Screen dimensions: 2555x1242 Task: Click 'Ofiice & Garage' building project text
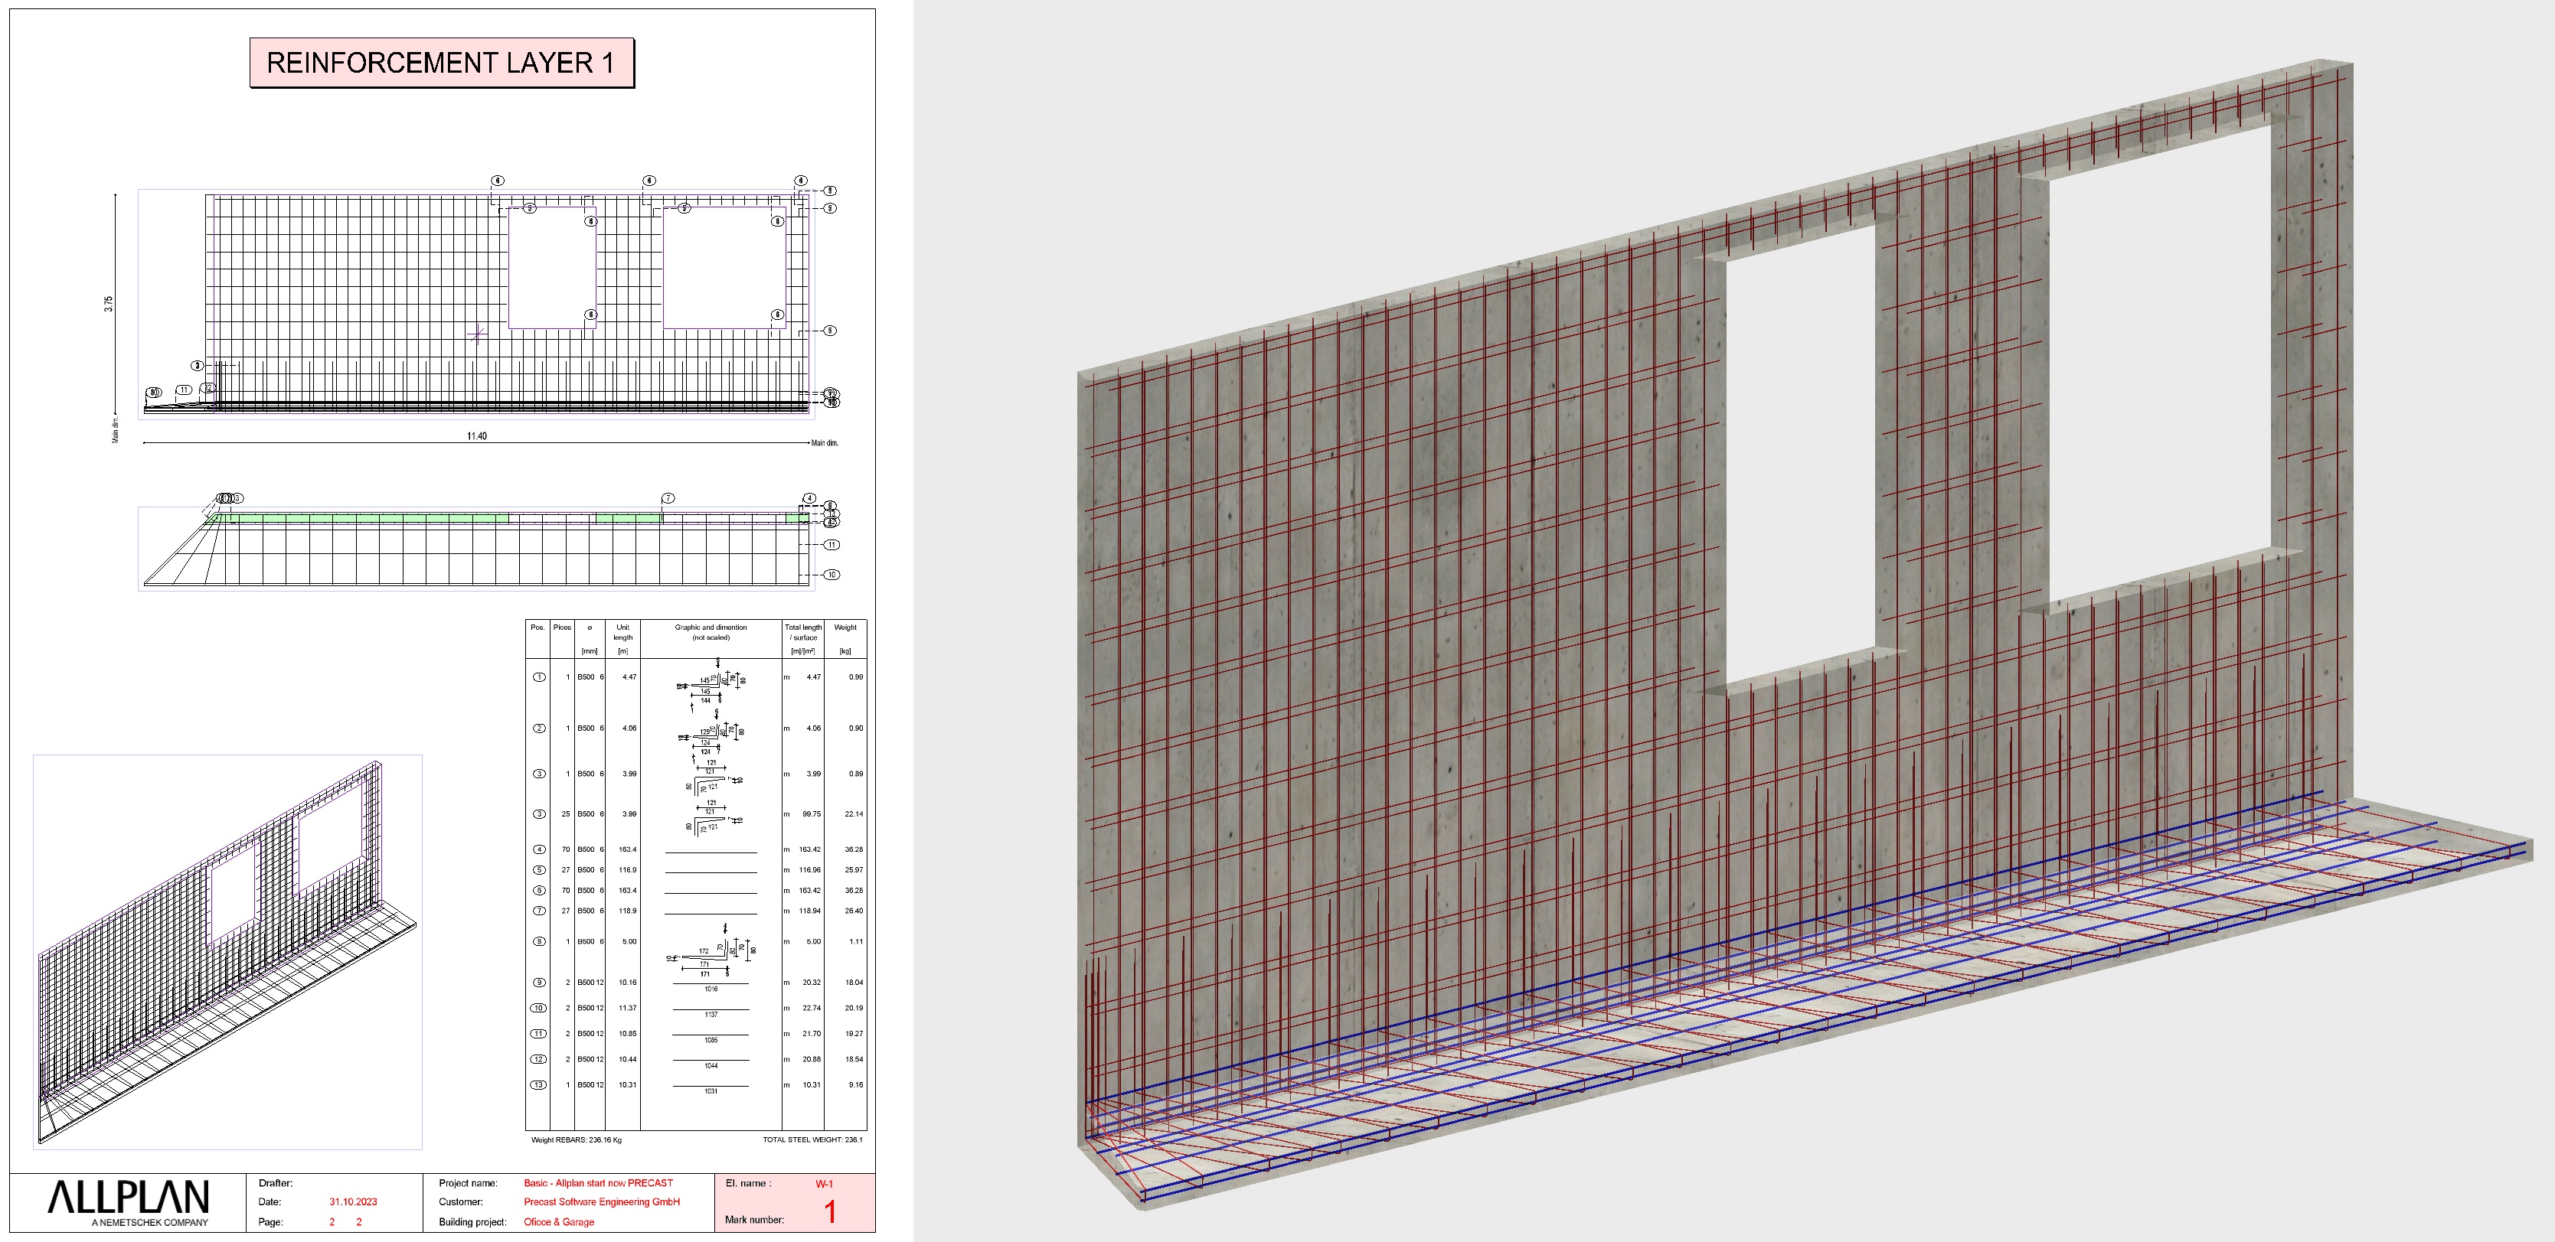pos(558,1221)
